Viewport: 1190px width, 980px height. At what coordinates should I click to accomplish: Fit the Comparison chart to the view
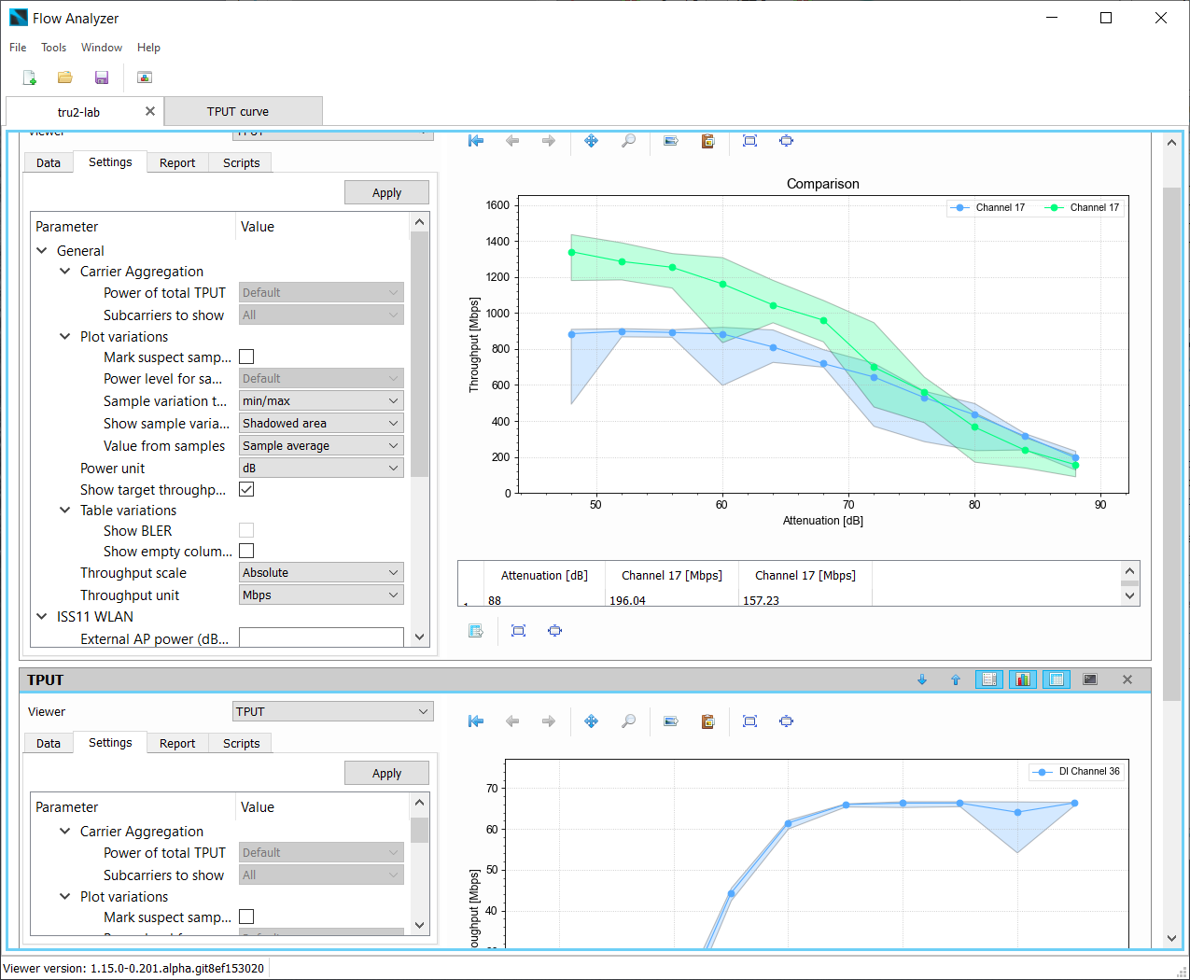pos(749,141)
